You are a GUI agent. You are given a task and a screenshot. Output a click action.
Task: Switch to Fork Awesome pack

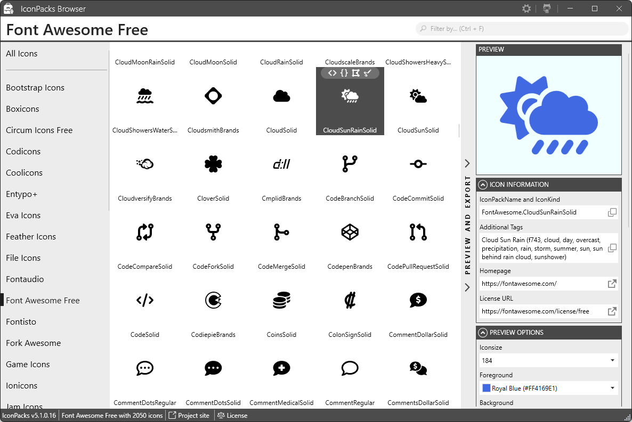(x=34, y=343)
